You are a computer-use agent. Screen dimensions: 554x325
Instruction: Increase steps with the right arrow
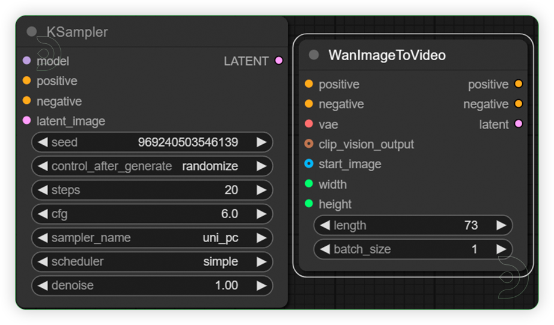pos(261,190)
